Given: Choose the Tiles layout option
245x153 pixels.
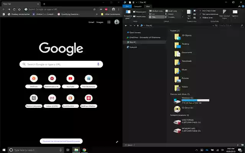Looking at the screenshot, I should (157, 17).
